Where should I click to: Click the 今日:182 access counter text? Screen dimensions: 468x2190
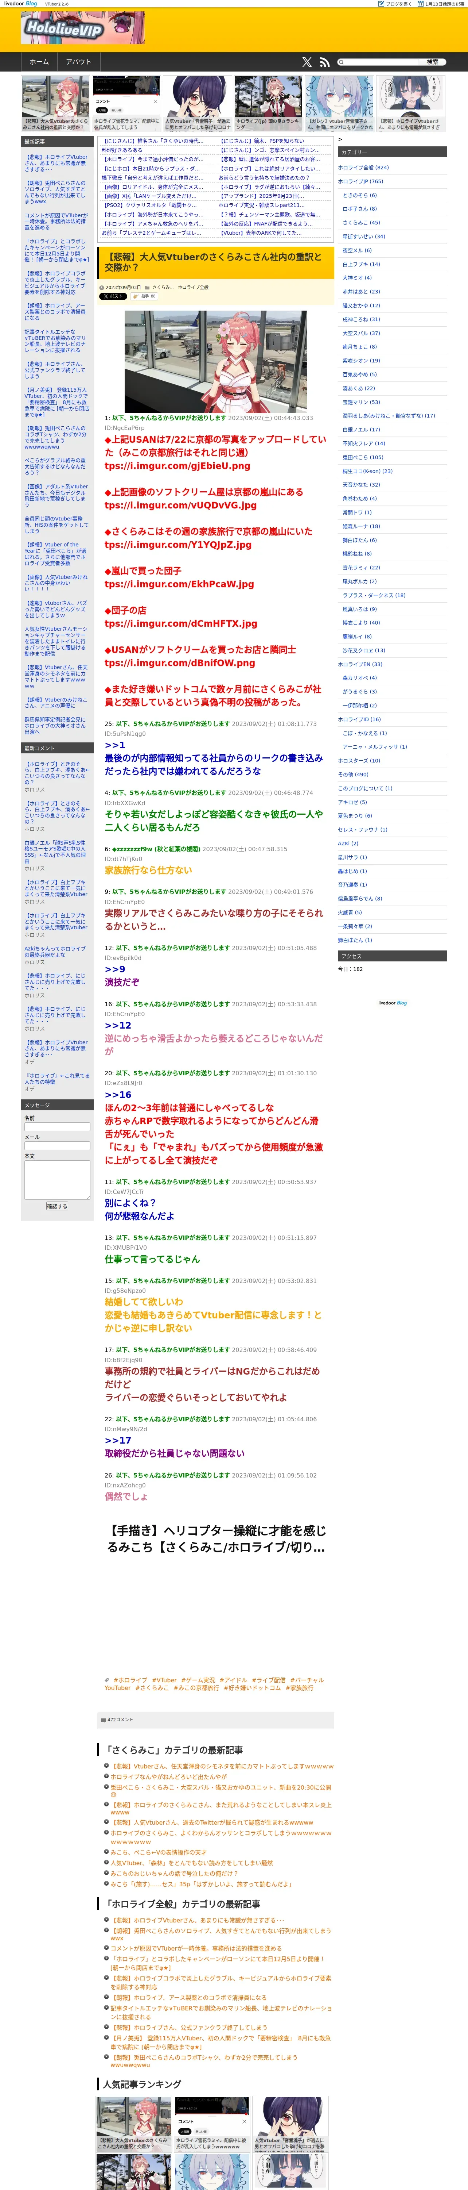point(351,969)
